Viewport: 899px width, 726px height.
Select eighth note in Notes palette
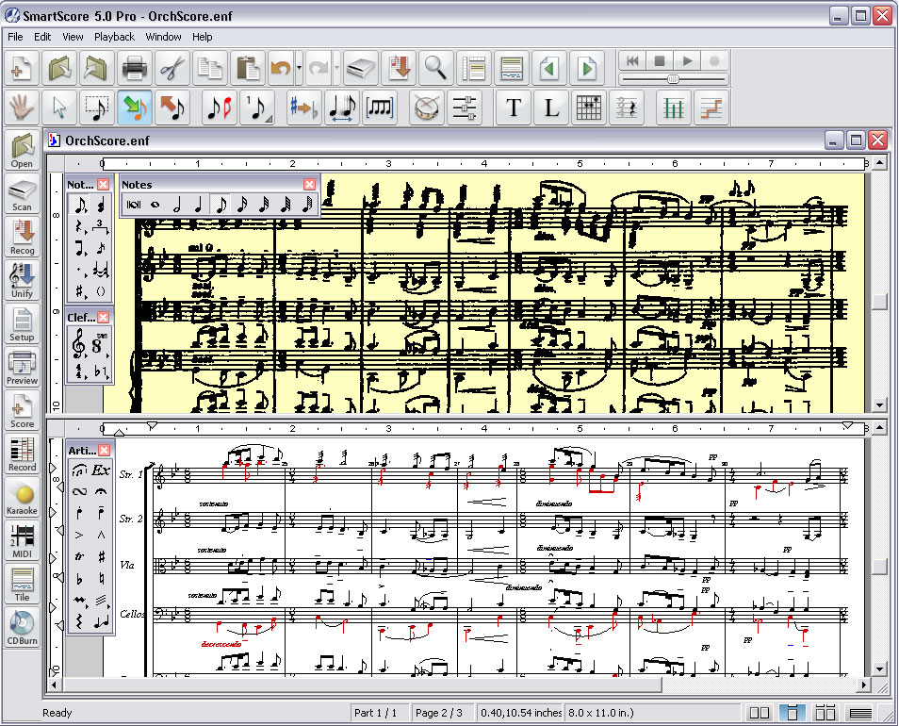(x=221, y=205)
